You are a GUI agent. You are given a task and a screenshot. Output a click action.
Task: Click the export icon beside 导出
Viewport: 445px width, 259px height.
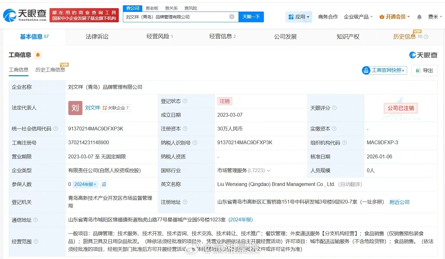tap(418, 70)
